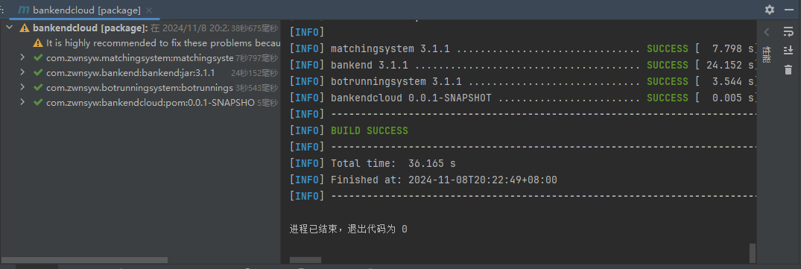Click the '24秒152毫秒' duration in tree
The height and width of the screenshot is (269, 801).
[254, 73]
